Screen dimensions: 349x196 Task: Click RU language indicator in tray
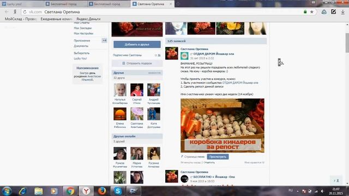coord(291,191)
